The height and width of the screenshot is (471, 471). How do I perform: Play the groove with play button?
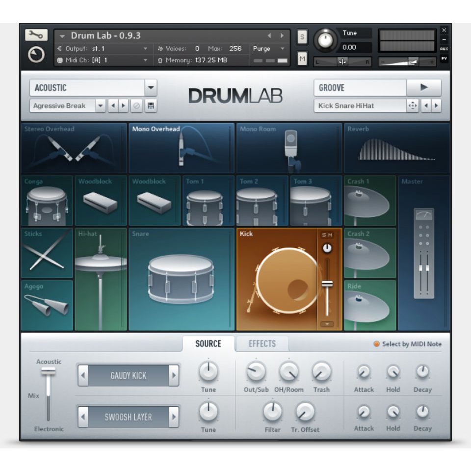[x=424, y=87]
